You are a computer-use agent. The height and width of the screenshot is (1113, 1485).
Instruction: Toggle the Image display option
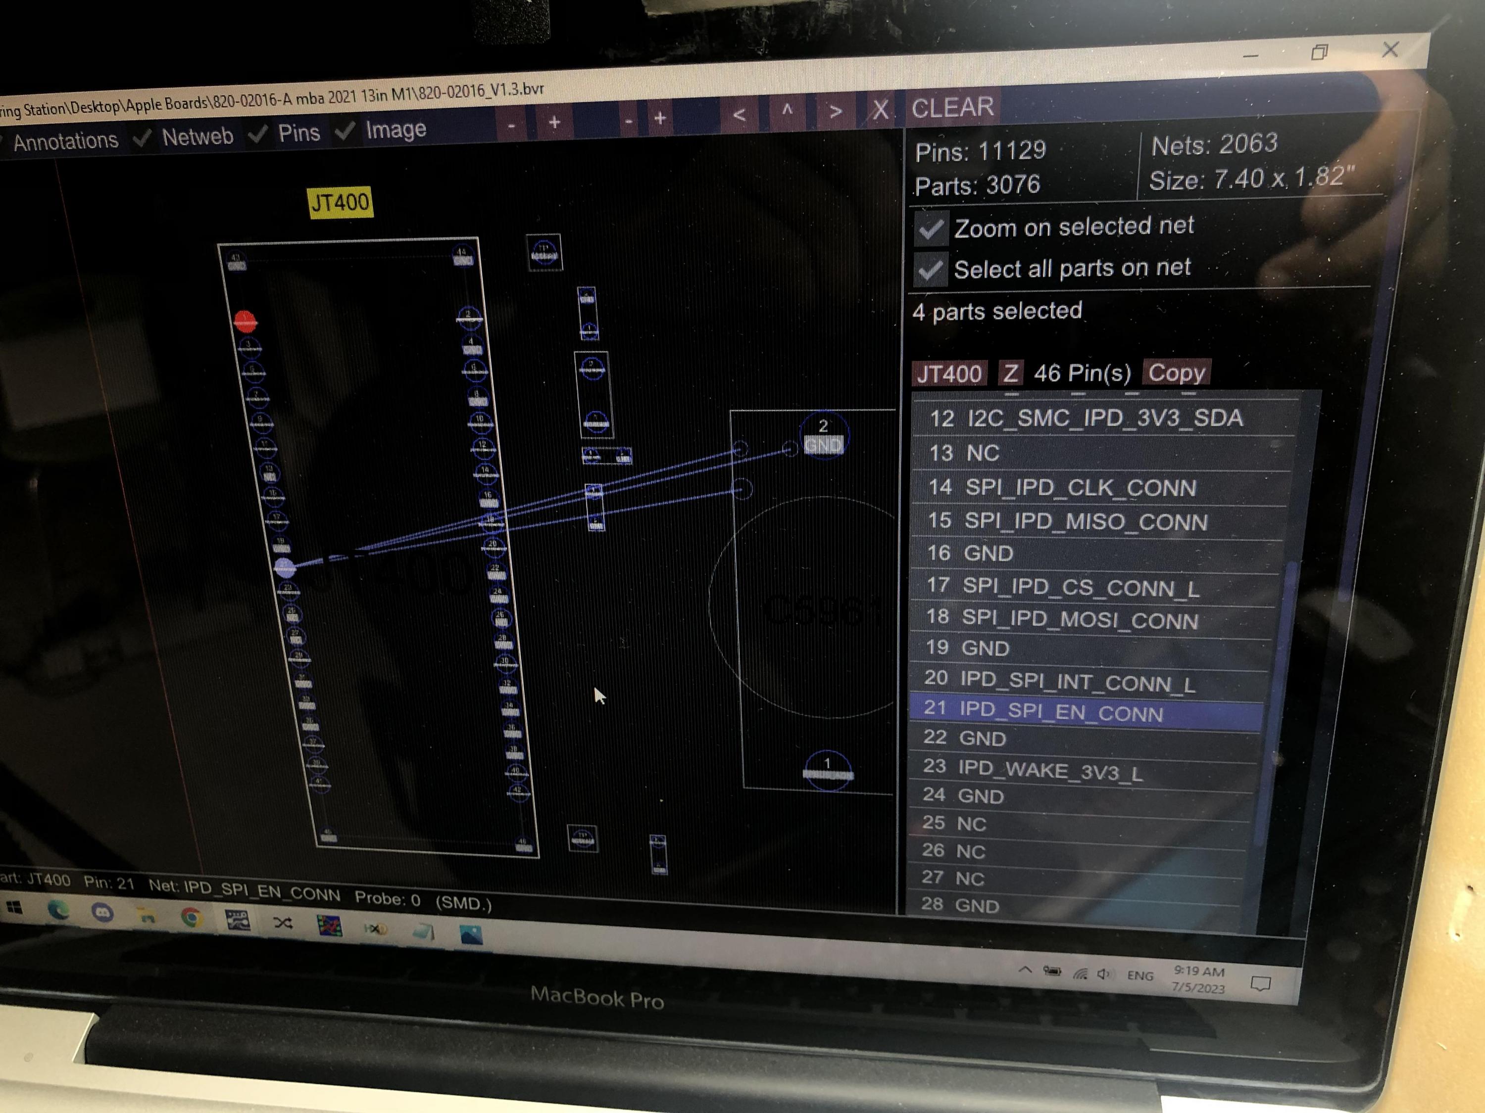point(345,131)
